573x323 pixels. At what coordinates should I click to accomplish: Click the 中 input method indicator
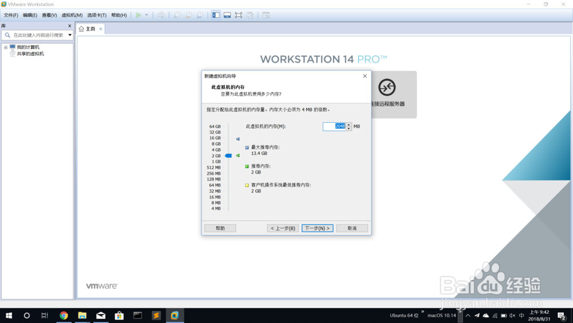[521, 316]
